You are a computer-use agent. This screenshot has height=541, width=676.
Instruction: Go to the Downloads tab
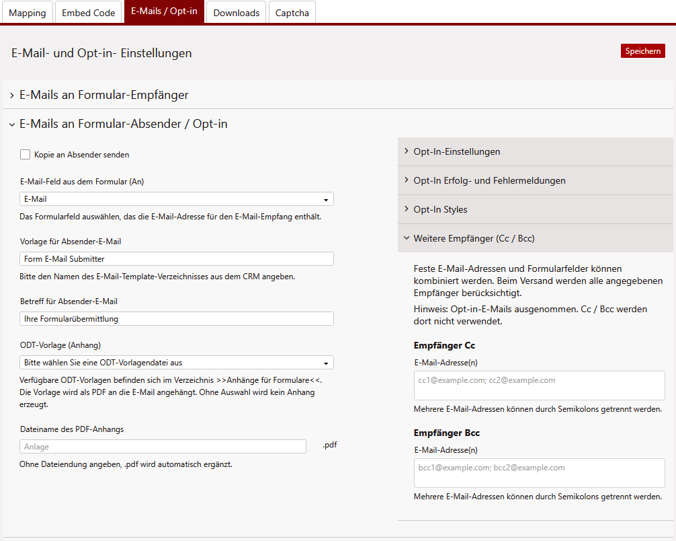pyautogui.click(x=236, y=13)
